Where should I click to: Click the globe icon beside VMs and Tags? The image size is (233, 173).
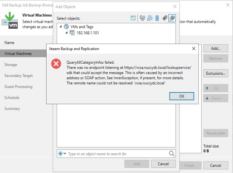(66, 27)
